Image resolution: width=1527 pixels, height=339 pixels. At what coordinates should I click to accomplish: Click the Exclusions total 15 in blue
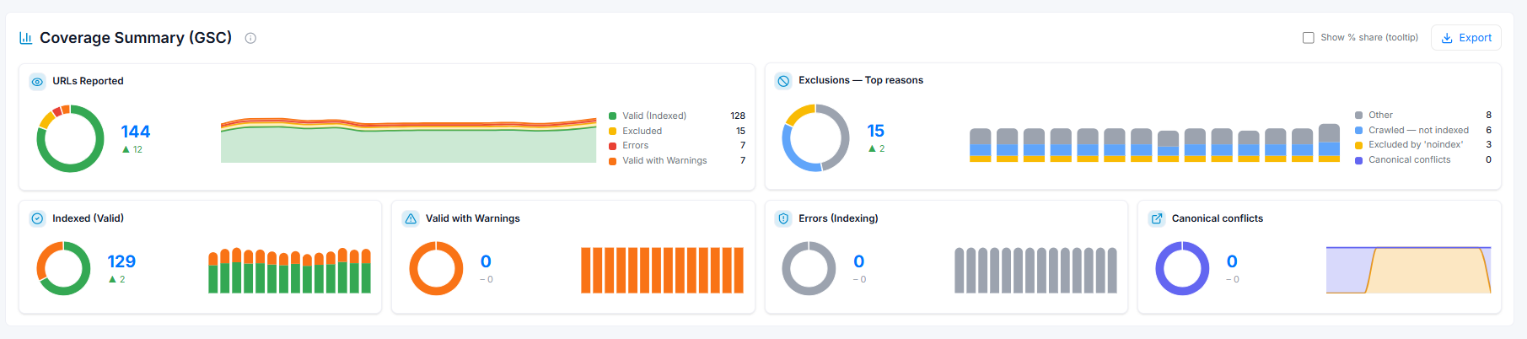click(x=876, y=131)
